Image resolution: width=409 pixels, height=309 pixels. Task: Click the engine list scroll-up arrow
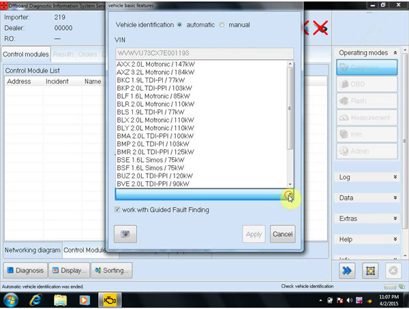point(290,64)
